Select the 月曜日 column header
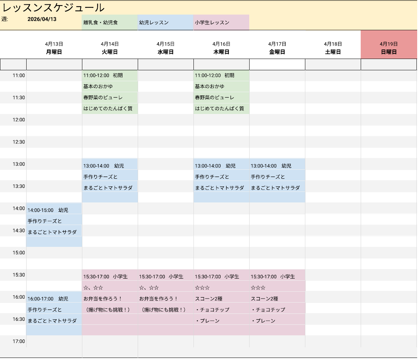Image resolution: width=419 pixels, height=359 pixels. pos(54,52)
